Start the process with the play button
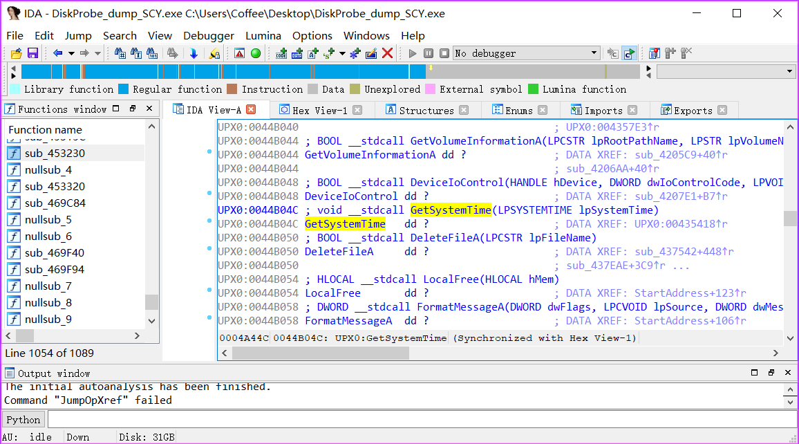This screenshot has height=444, width=799. click(413, 53)
